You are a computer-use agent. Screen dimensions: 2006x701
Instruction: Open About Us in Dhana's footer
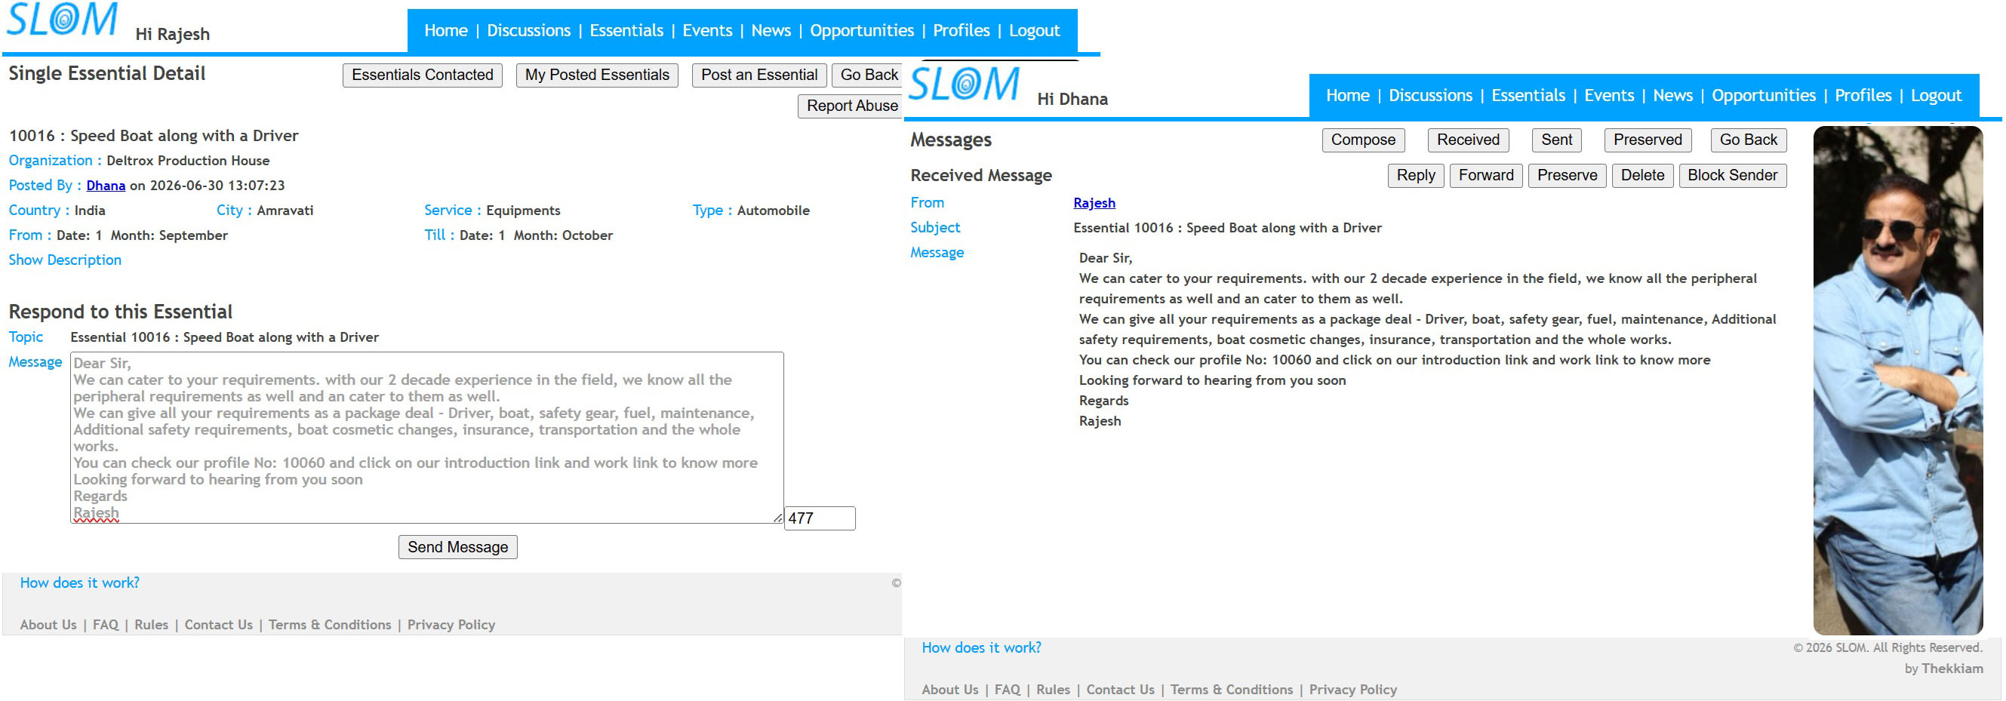[950, 690]
